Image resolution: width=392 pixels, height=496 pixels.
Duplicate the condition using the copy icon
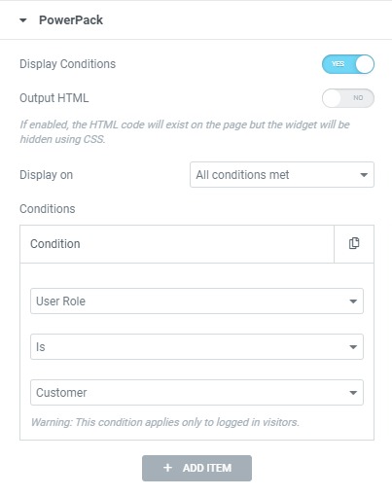[x=354, y=243]
